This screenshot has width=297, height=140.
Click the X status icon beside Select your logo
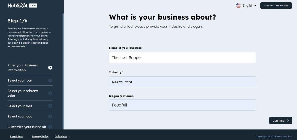coord(50,116)
